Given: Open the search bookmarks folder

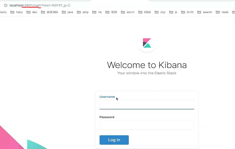Looking at the screenshot, I should pos(205,12).
